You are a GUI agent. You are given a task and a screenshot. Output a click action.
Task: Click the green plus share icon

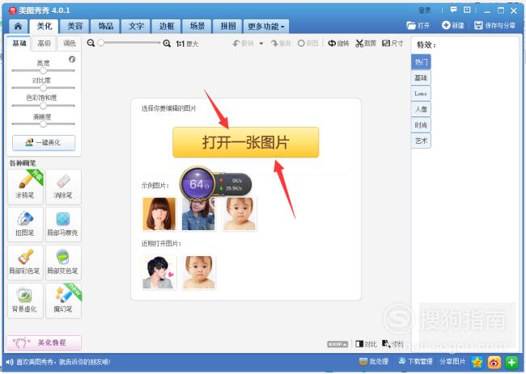coord(511,362)
